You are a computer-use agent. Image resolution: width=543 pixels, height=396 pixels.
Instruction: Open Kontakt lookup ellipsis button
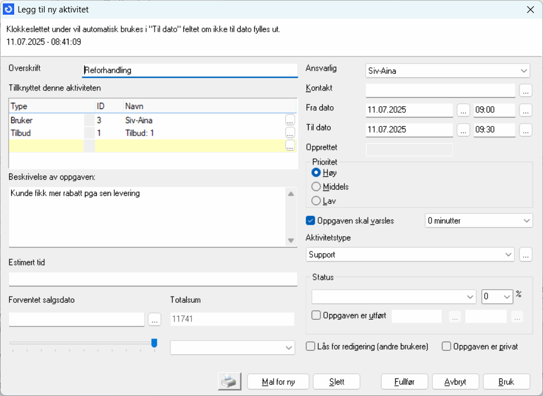(x=525, y=90)
